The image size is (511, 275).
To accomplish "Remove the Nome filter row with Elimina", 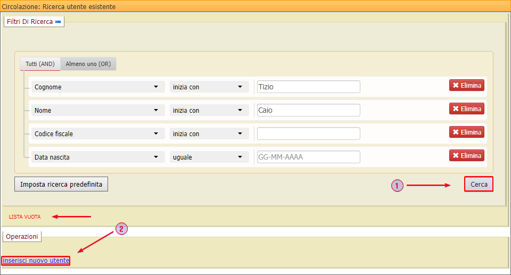I will [x=466, y=109].
